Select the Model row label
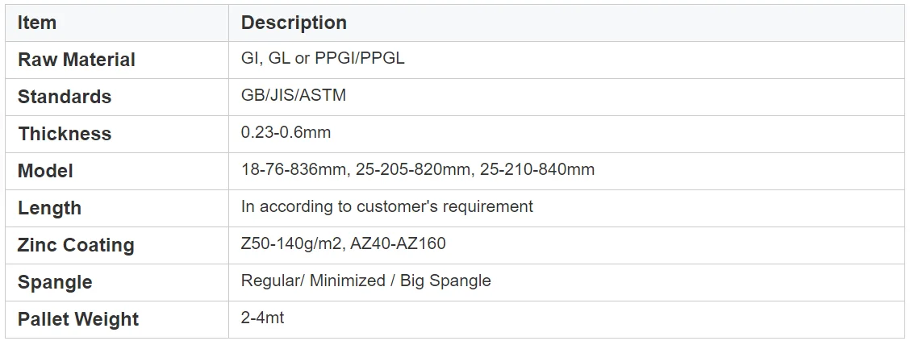Screen dimensions: 910x345 (x=45, y=171)
